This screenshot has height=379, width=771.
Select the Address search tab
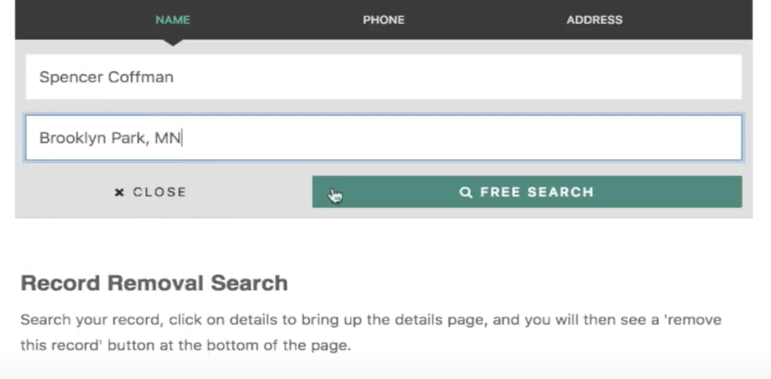point(594,20)
